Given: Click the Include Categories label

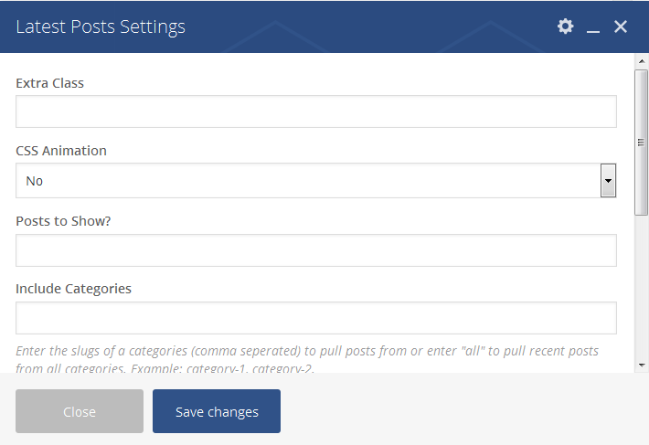Looking at the screenshot, I should click(x=74, y=289).
